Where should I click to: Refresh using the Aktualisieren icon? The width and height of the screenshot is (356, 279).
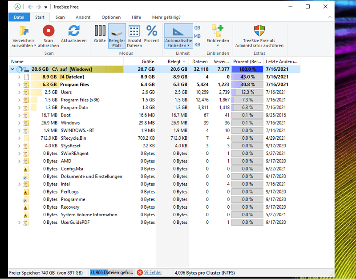tap(73, 31)
